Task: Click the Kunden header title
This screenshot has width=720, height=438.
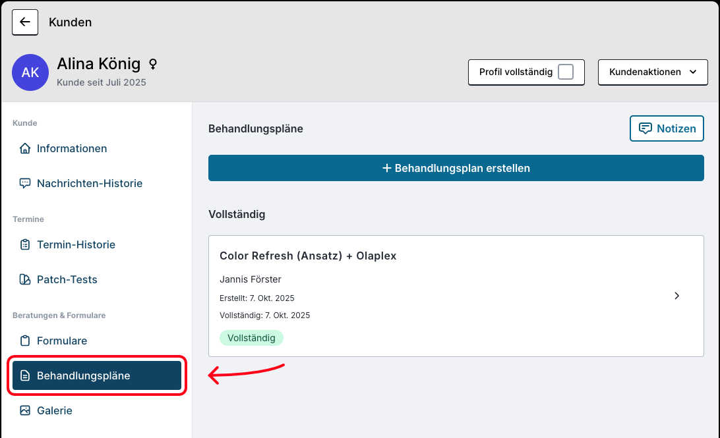Action: [70, 22]
